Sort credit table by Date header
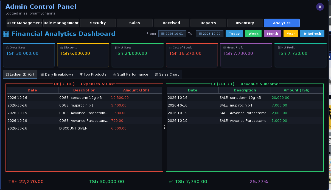Screen dimensions: 331x190 (193, 90)
